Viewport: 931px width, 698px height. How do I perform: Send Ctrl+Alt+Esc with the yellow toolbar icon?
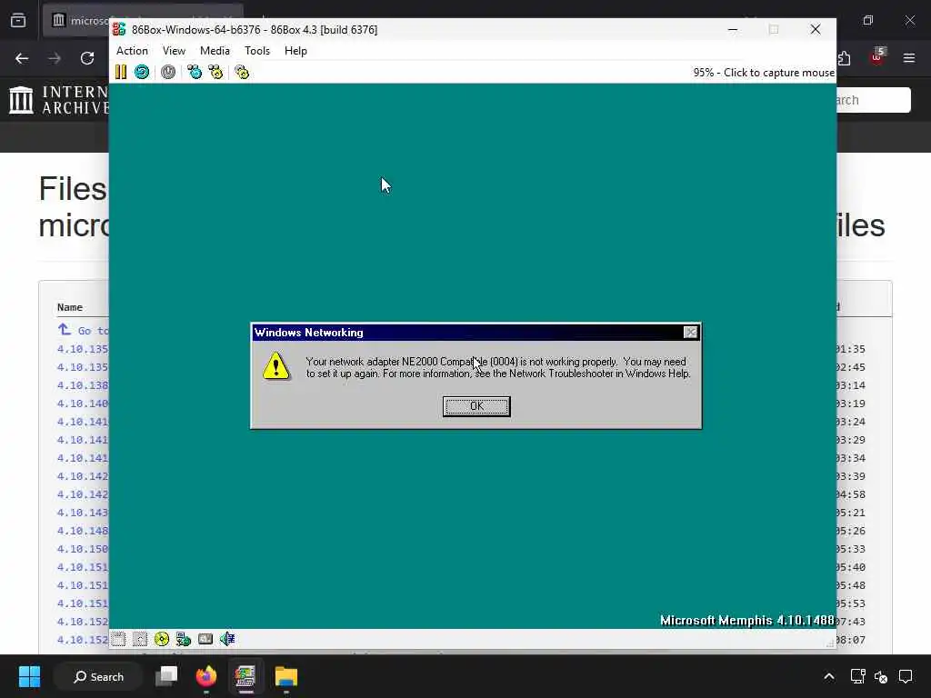[215, 73]
